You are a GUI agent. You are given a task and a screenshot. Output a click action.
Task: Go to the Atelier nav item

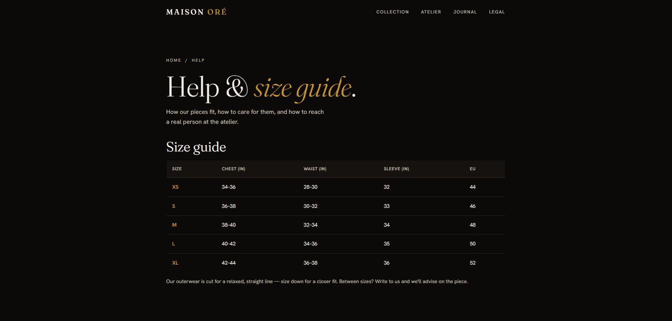click(x=431, y=12)
